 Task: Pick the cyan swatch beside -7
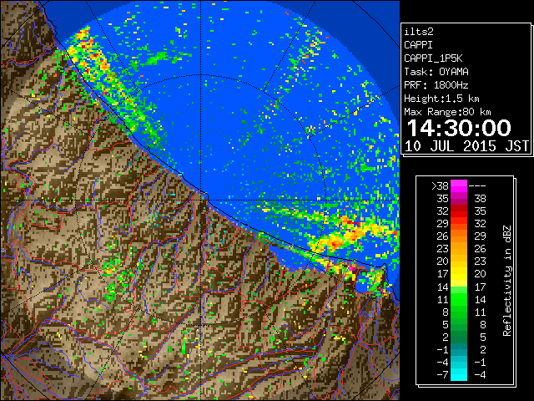point(459,375)
